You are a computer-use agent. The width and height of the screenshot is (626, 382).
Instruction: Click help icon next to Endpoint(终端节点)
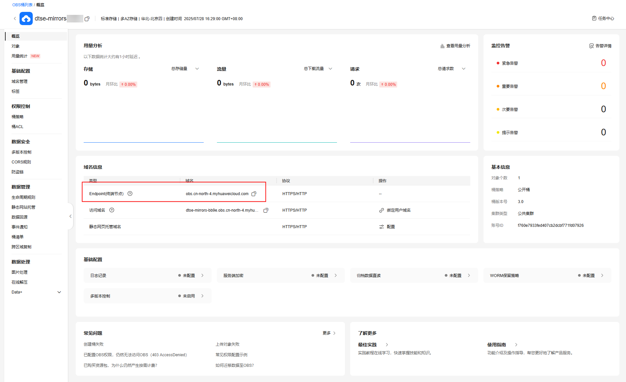[130, 193]
